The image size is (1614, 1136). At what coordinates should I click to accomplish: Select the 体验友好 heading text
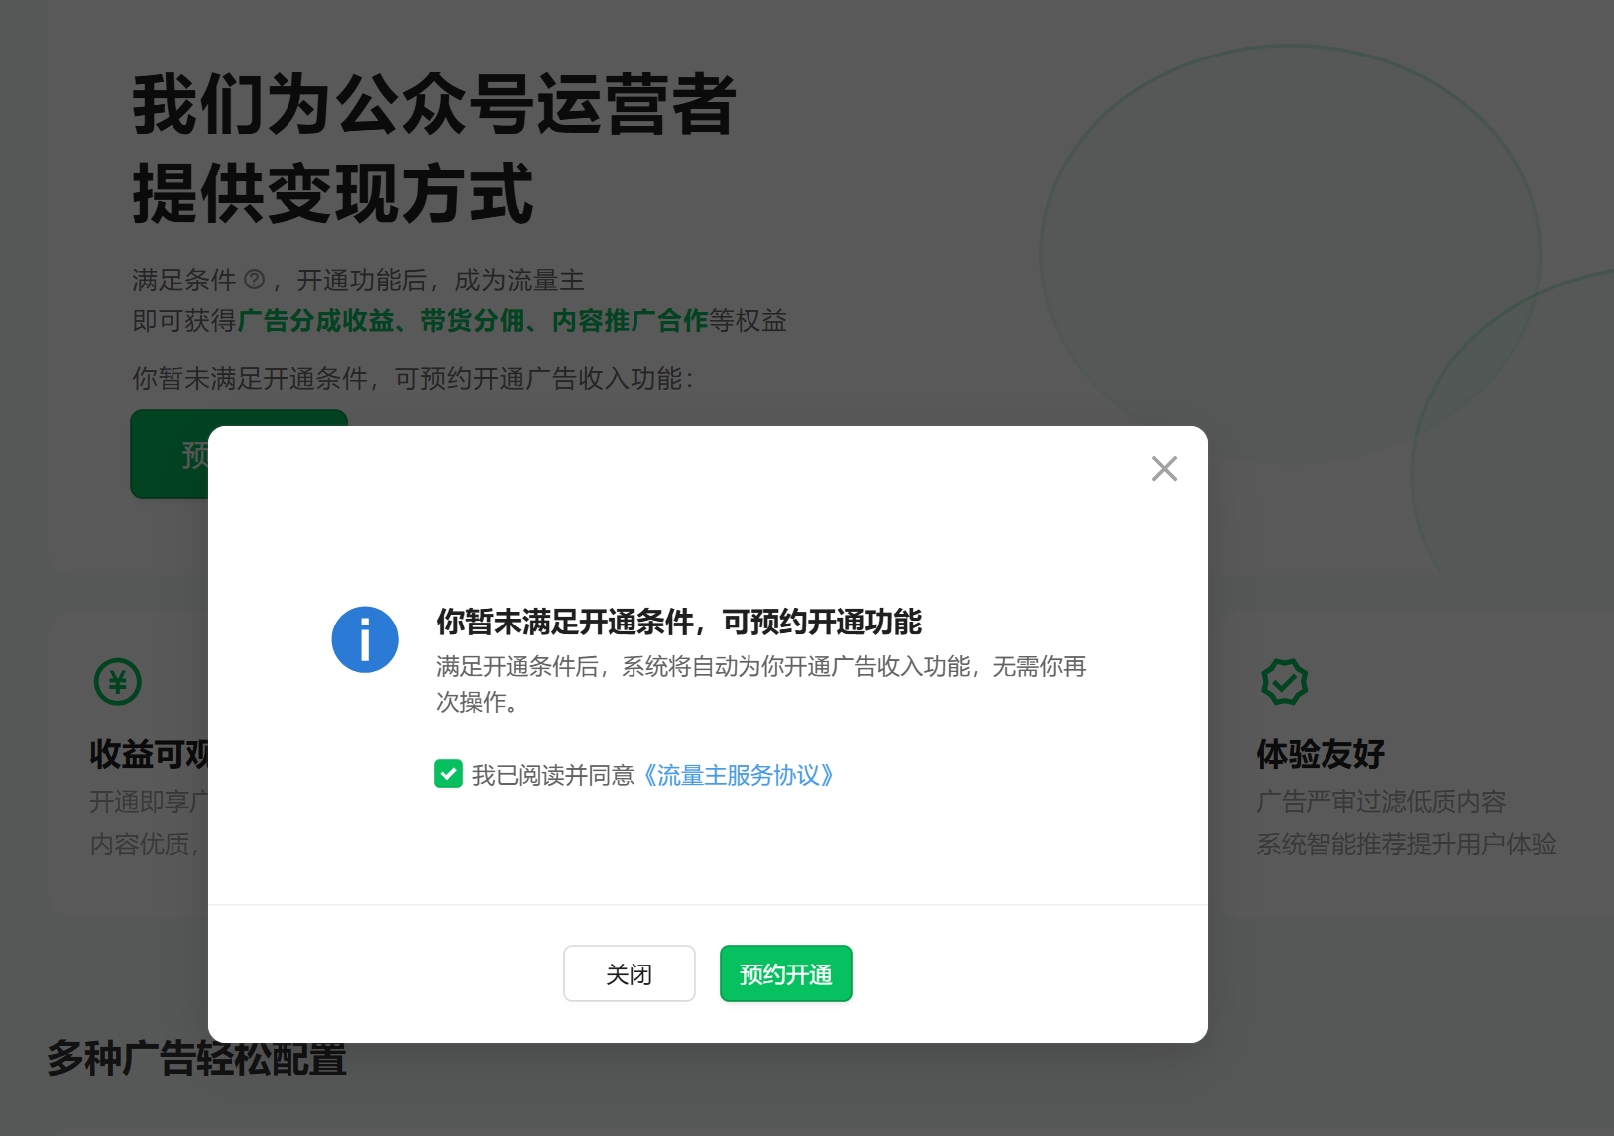tap(1321, 754)
